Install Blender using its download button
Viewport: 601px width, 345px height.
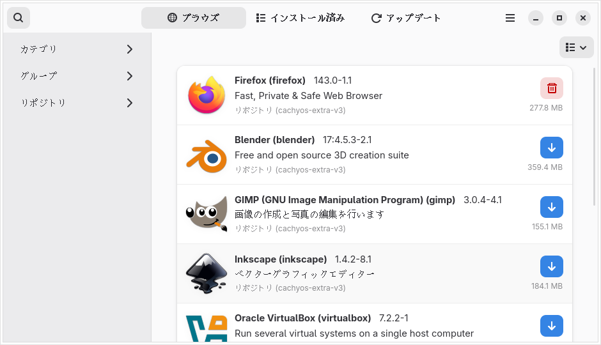point(551,148)
